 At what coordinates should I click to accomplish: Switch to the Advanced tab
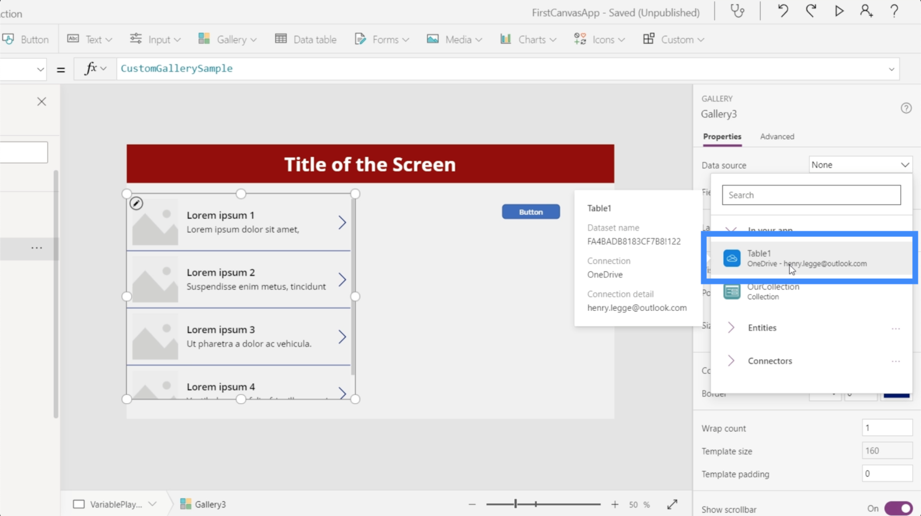click(777, 137)
